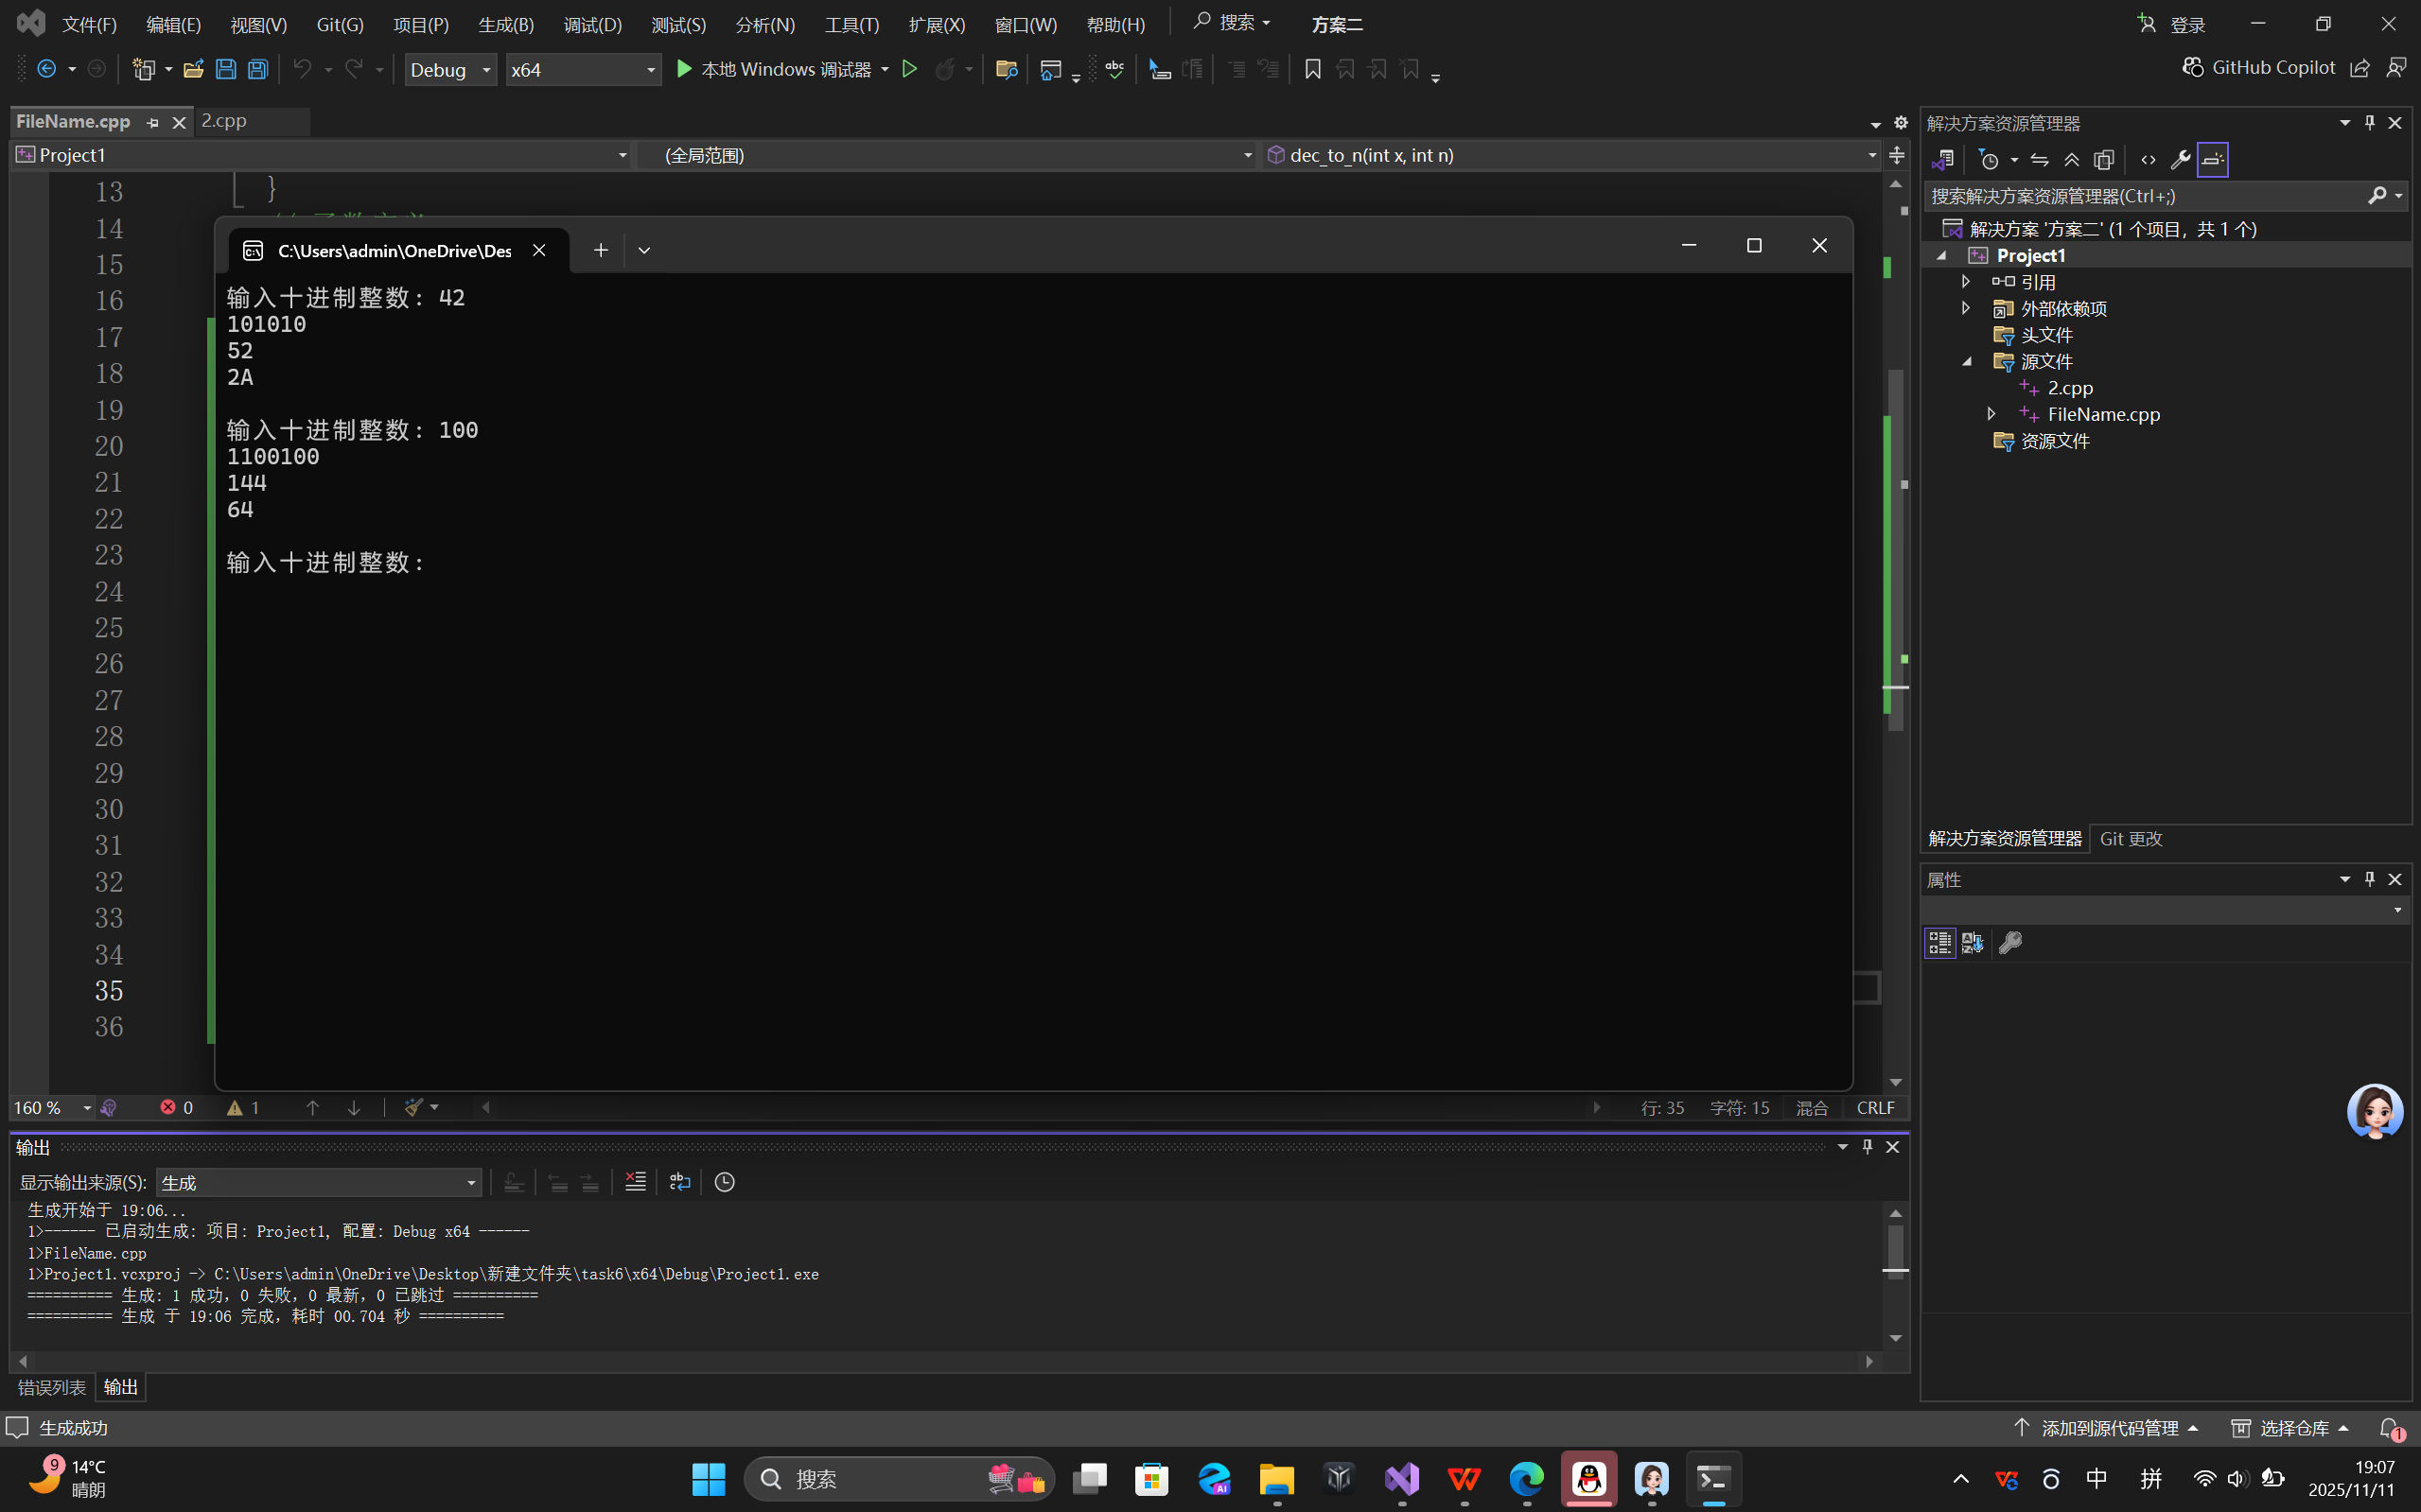Image resolution: width=2421 pixels, height=1512 pixels.
Task: Click the Open File toolbar icon
Action: pyautogui.click(x=193, y=69)
